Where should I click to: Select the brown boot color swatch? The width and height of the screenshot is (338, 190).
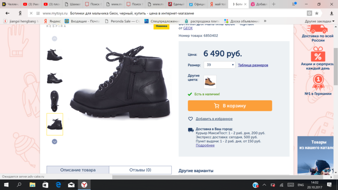pyautogui.click(x=210, y=82)
